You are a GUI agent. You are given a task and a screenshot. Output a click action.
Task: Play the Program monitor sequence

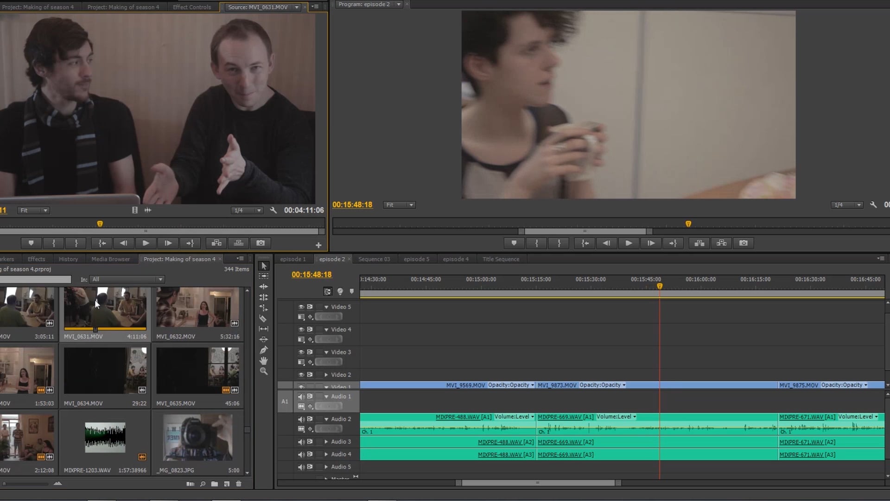coord(629,243)
